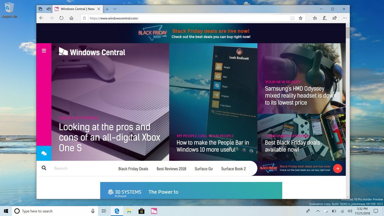Open File Explorer from taskbar
Screen dimensions: 384x216
click(129, 211)
